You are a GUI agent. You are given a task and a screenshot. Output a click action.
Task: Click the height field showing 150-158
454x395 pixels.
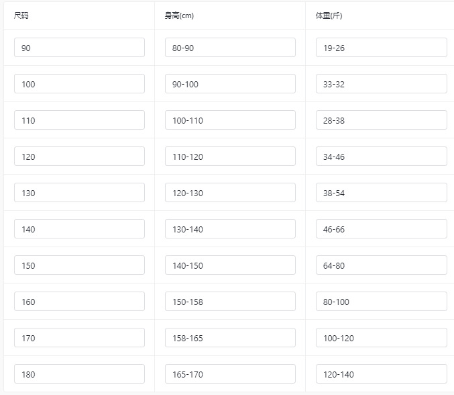tap(230, 302)
